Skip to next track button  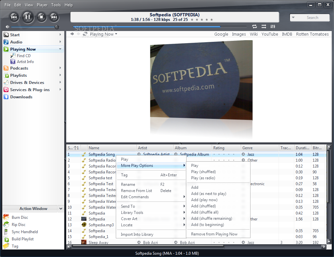[54, 17]
